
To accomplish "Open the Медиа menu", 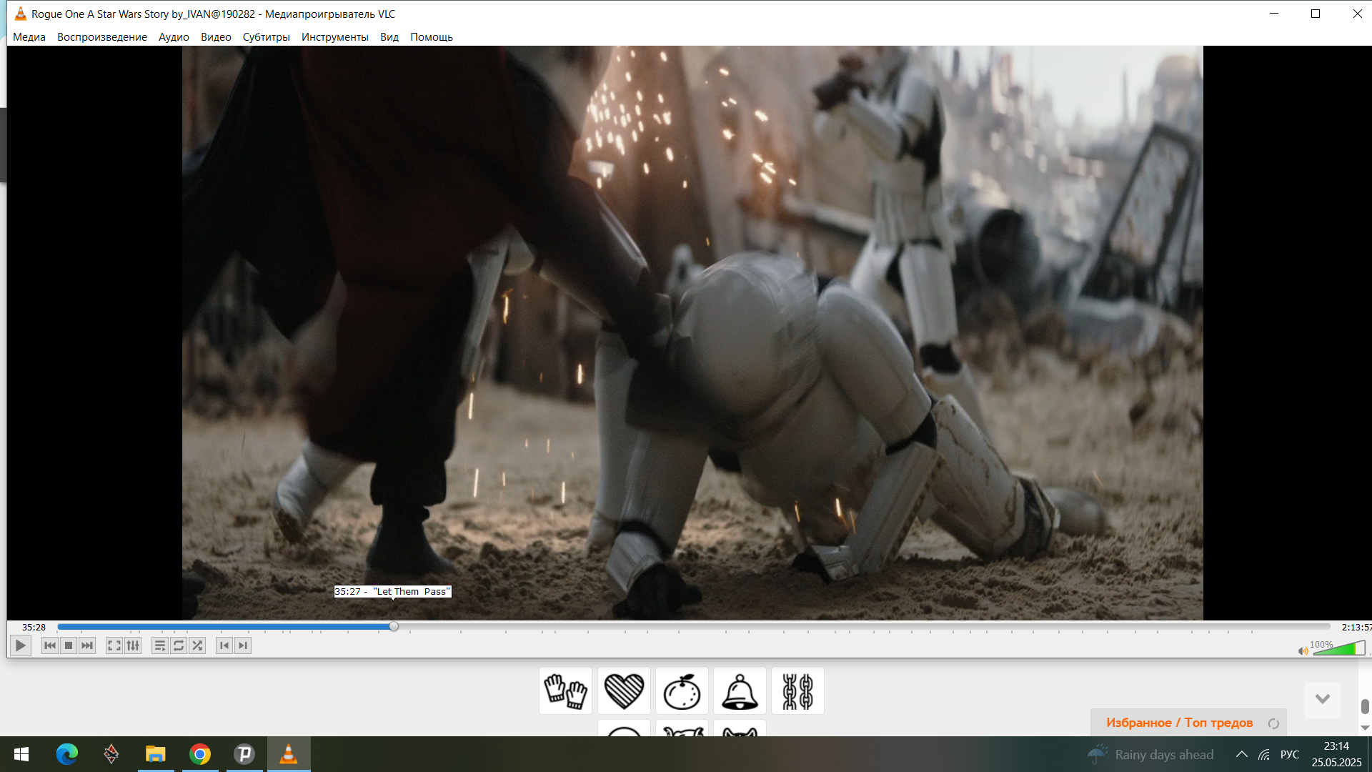I will [x=29, y=37].
